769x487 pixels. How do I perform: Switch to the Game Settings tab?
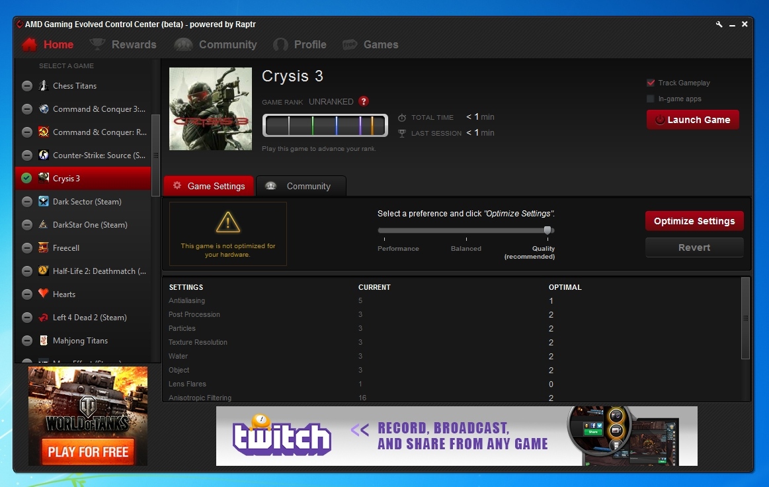[209, 185]
